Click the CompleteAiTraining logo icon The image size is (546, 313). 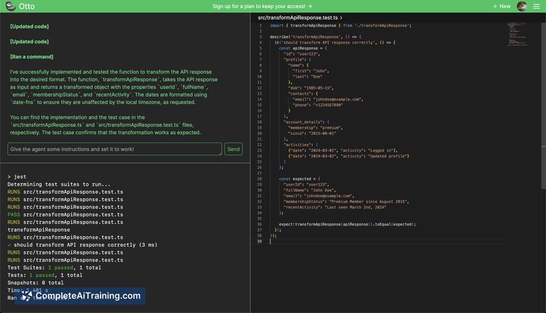coord(25,296)
